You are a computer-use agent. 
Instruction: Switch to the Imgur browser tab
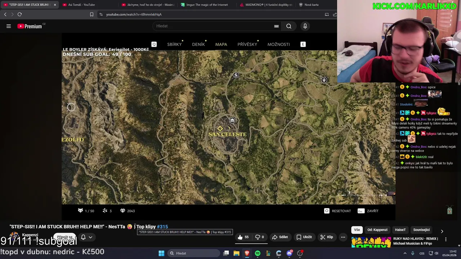pos(207,5)
